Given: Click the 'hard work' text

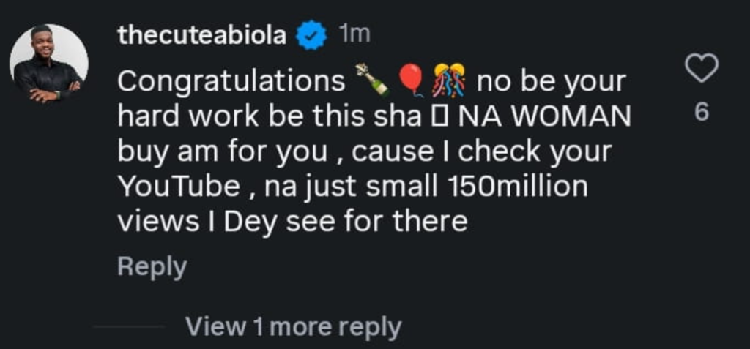Looking at the screenshot, I should pyautogui.click(x=174, y=116).
